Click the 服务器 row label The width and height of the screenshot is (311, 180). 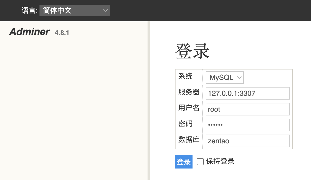(189, 92)
